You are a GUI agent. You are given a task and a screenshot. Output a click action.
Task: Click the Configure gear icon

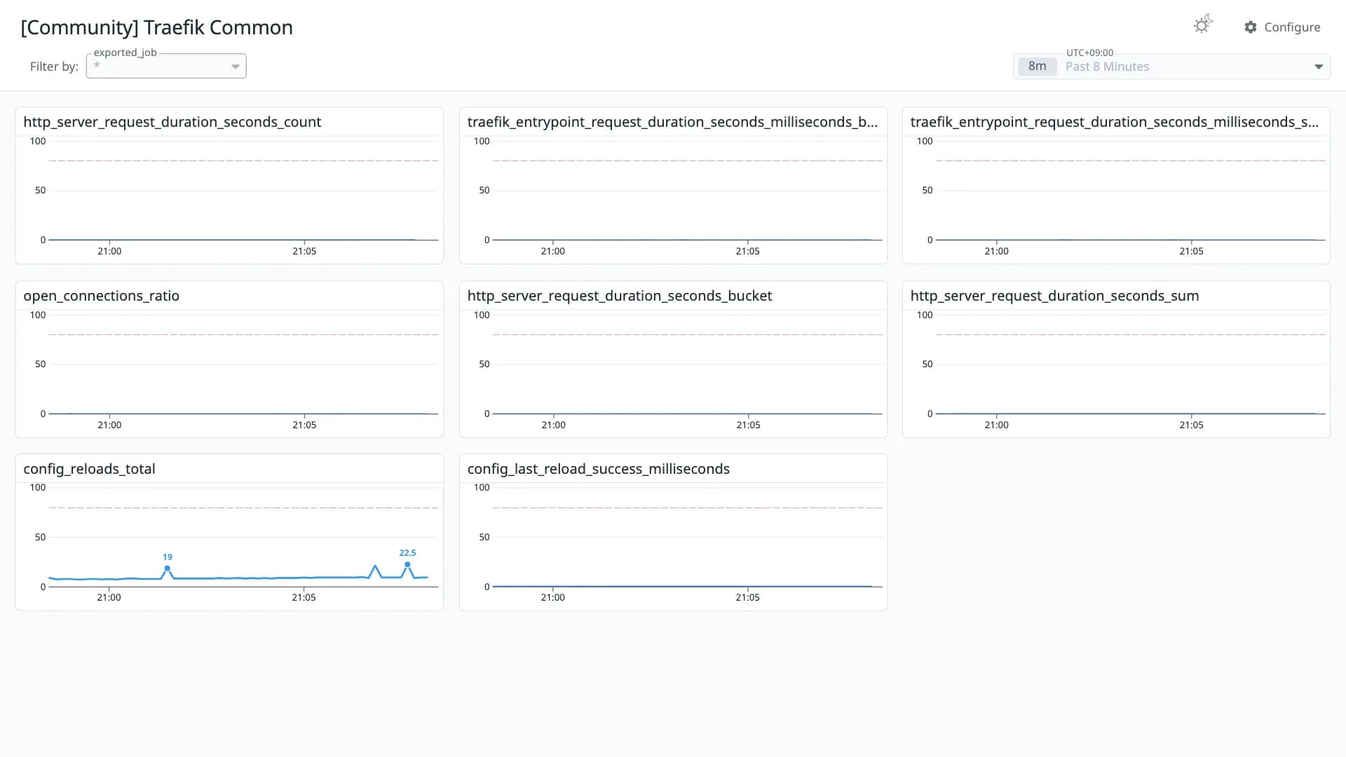(x=1251, y=27)
